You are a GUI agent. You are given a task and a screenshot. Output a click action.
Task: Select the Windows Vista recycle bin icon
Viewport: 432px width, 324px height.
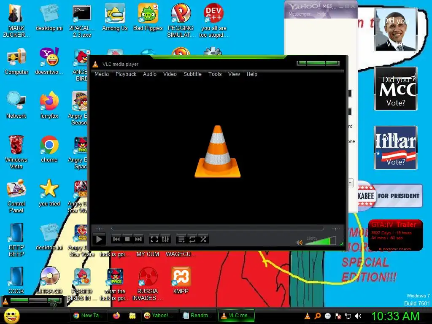click(16, 152)
